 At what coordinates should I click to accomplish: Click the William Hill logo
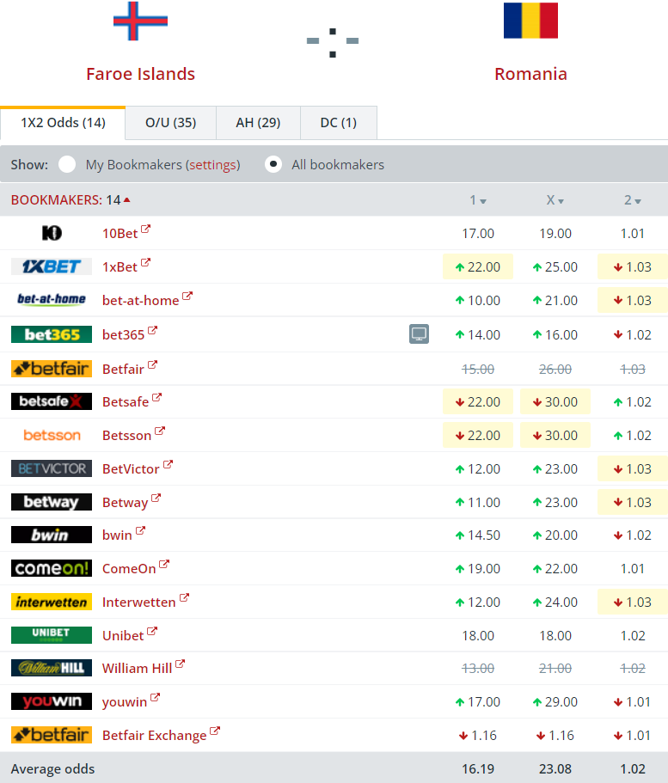click(x=52, y=668)
